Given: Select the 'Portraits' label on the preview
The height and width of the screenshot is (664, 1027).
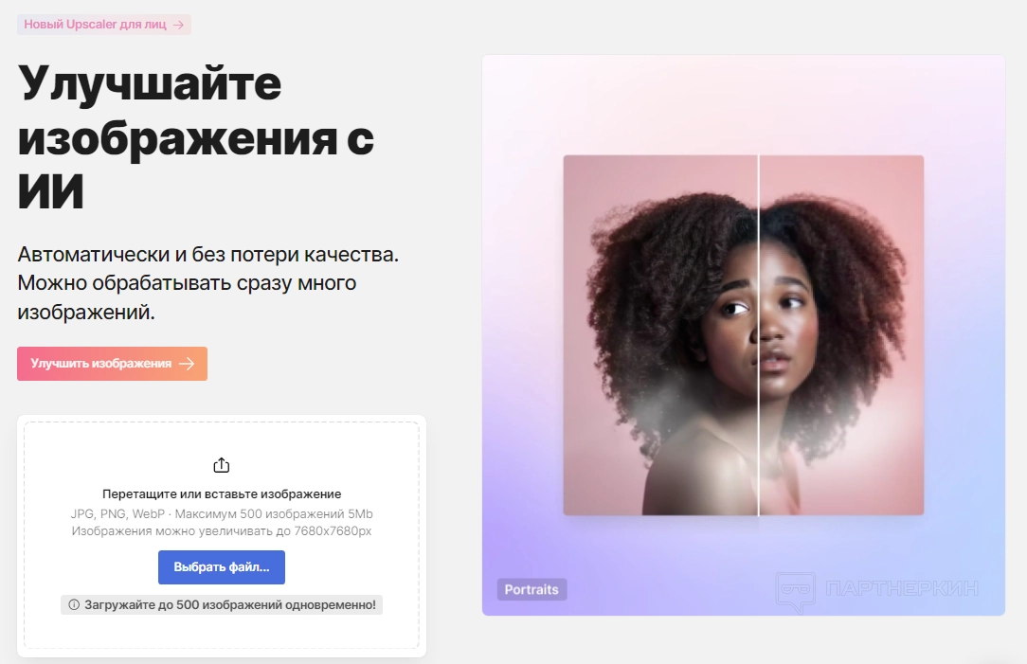Looking at the screenshot, I should point(532,589).
